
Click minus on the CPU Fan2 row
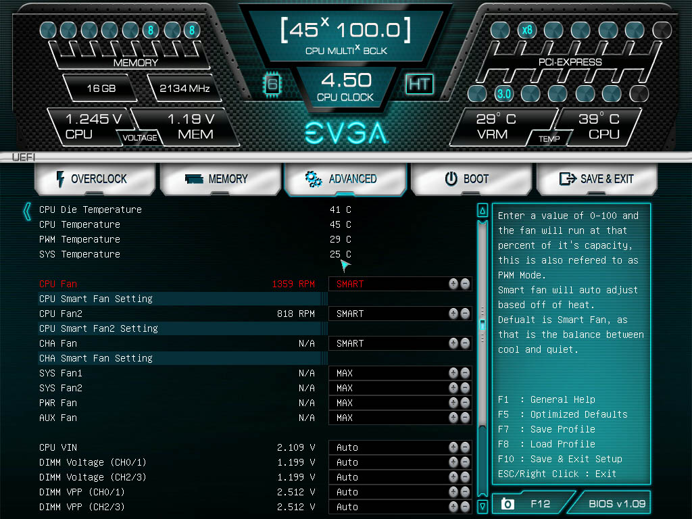coord(465,314)
